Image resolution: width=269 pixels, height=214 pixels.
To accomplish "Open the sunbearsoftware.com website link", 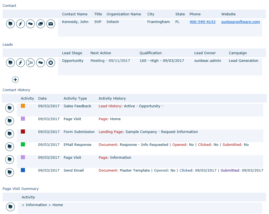I will click(240, 22).
